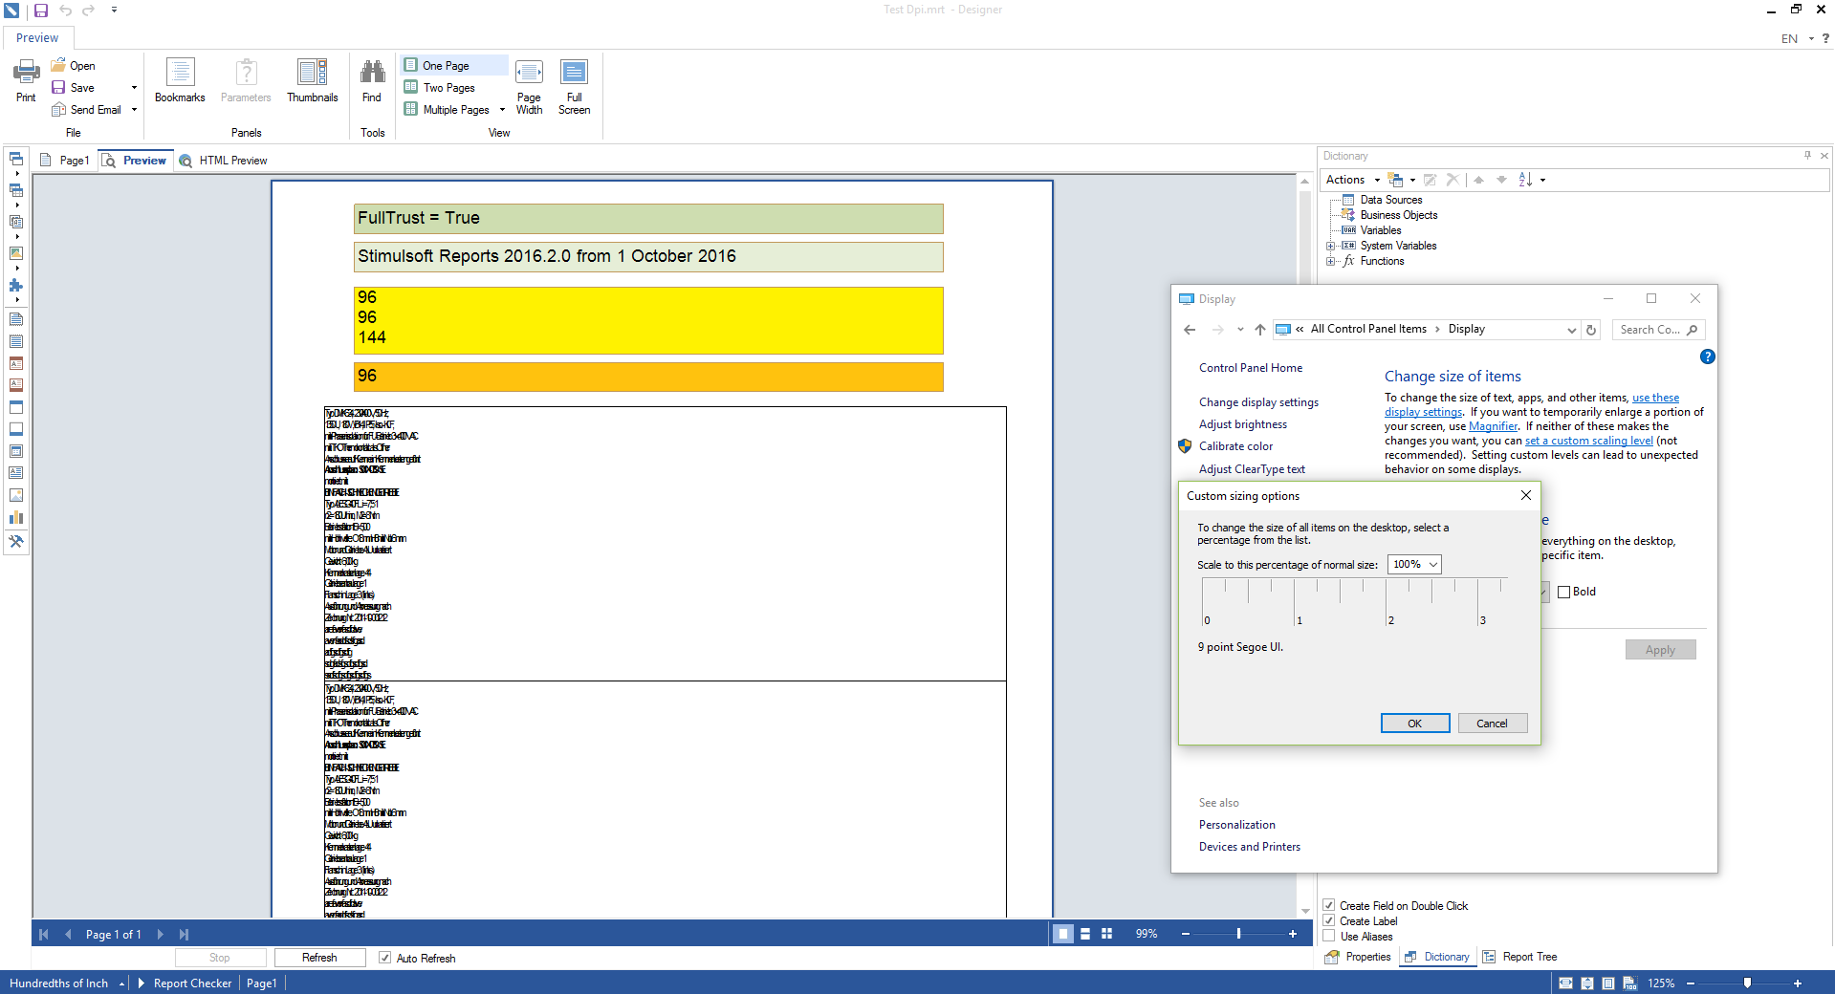Navigate up one level in Display window
This screenshot has height=994, width=1835.
coord(1260,330)
